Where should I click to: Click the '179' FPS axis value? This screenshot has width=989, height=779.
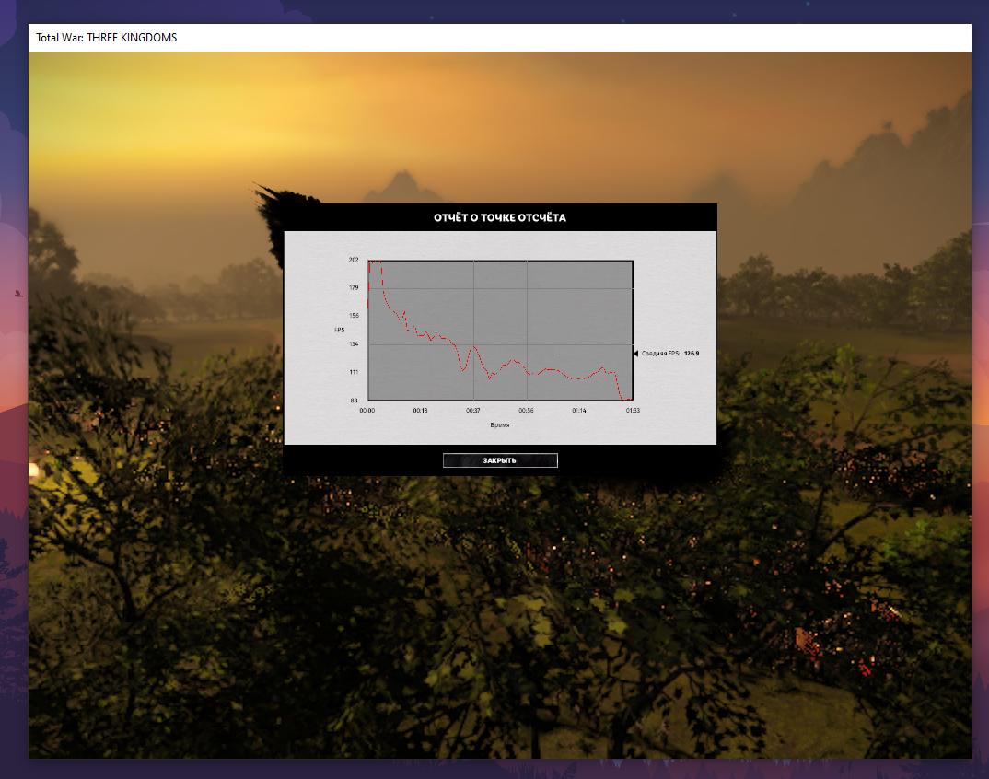point(354,287)
